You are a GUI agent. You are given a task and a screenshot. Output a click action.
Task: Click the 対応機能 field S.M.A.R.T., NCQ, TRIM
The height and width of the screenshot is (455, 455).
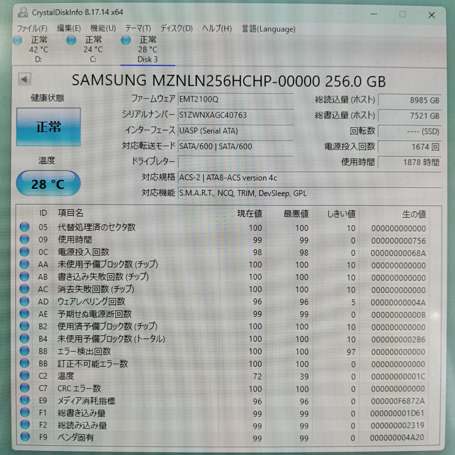[x=309, y=193]
